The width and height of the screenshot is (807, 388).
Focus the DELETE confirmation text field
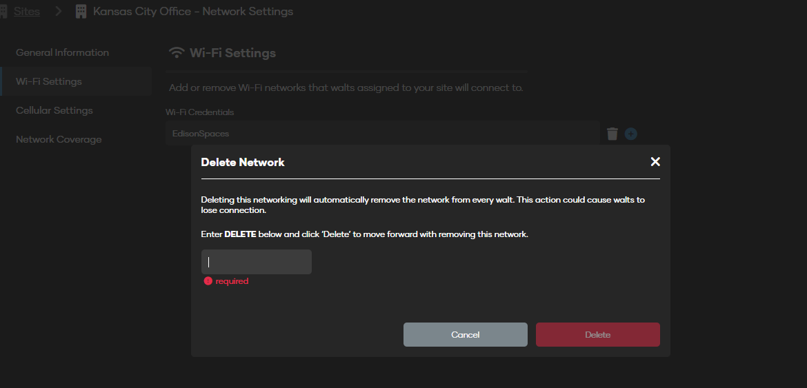(257, 262)
